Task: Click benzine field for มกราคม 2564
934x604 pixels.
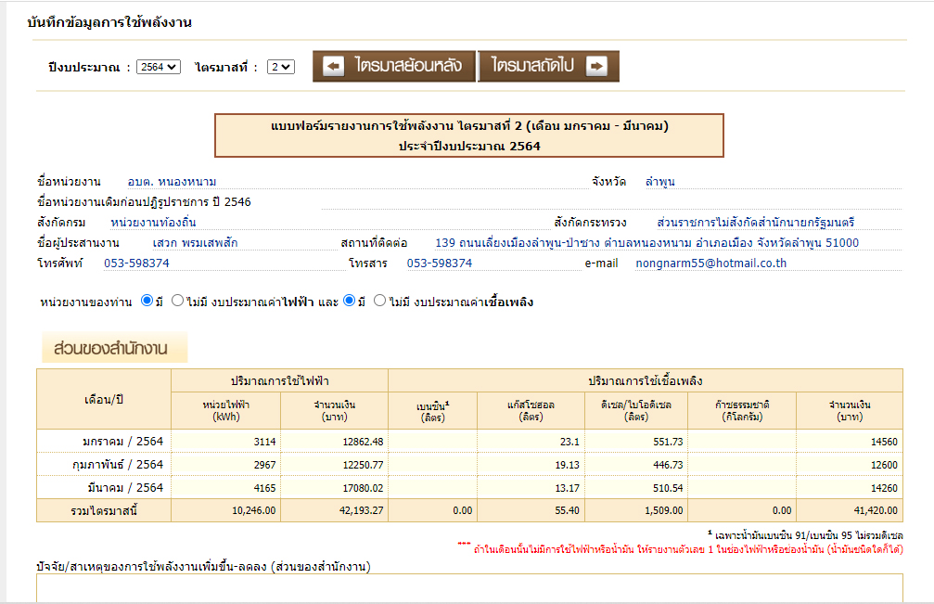Action: (432, 442)
